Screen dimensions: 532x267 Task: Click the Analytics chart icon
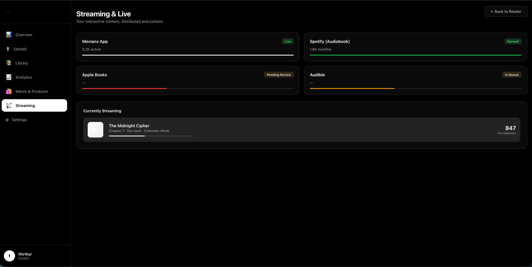pyautogui.click(x=9, y=77)
